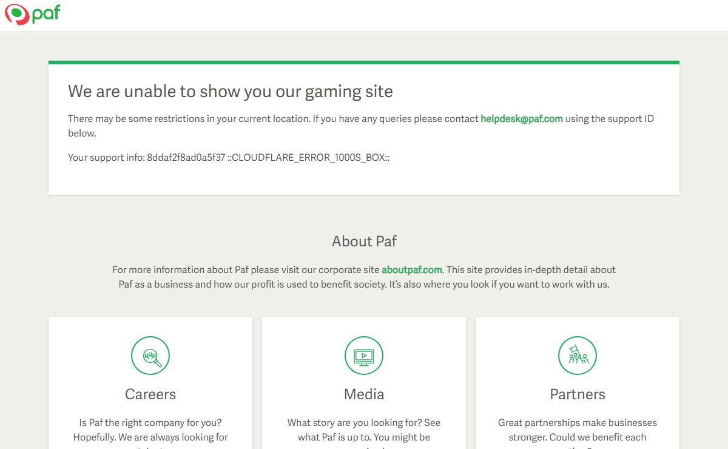Image resolution: width=728 pixels, height=449 pixels.
Task: Open the Media card heading
Action: click(x=364, y=394)
